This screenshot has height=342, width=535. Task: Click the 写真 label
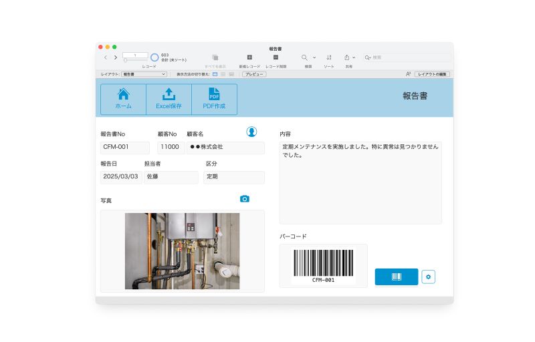pos(106,200)
